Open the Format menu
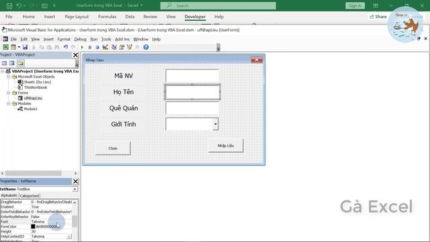The height and width of the screenshot is (242, 430). click(64, 39)
